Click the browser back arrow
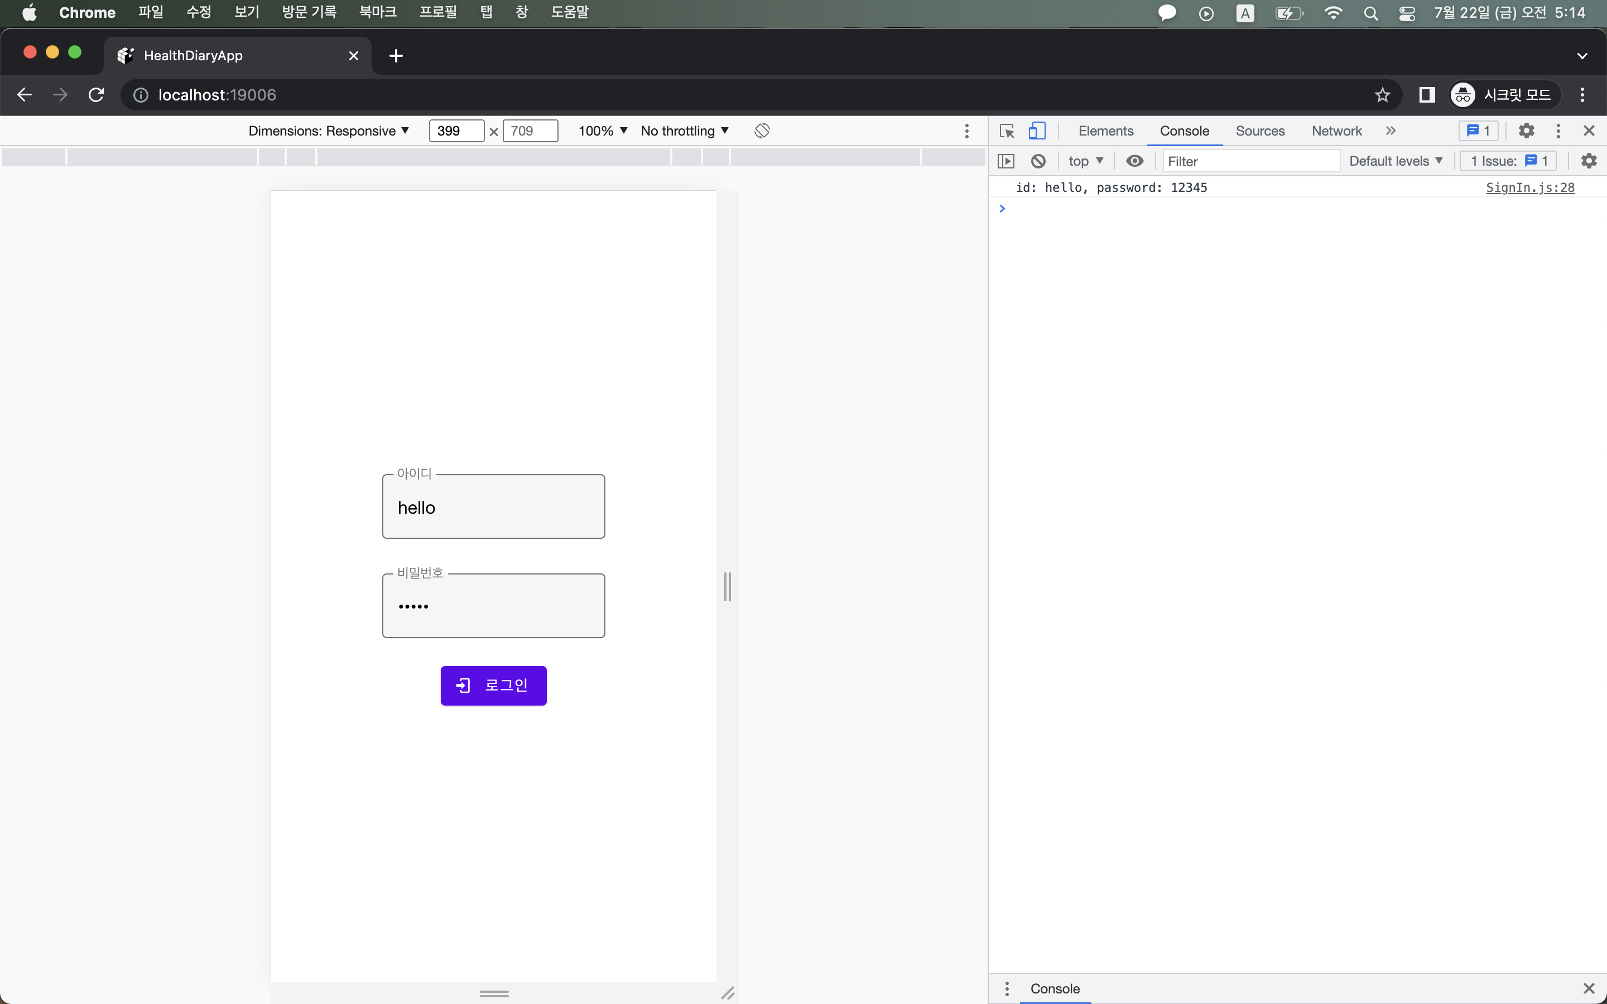 (x=25, y=95)
